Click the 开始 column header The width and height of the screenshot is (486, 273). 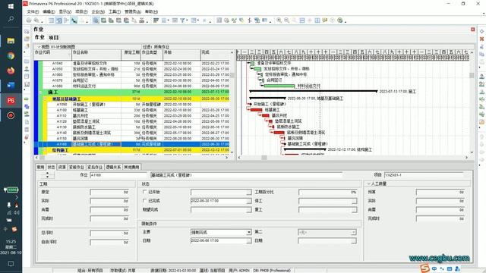(x=181, y=55)
